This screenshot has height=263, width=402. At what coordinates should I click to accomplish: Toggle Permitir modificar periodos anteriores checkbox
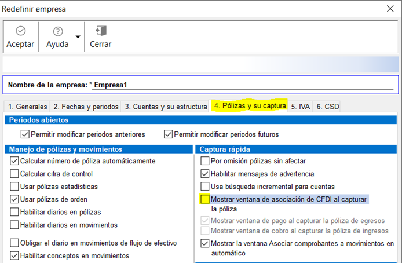(25, 134)
